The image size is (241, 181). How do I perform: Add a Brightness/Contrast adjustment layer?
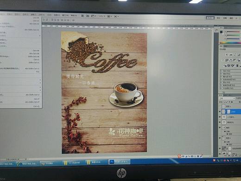[x=227, y=55]
